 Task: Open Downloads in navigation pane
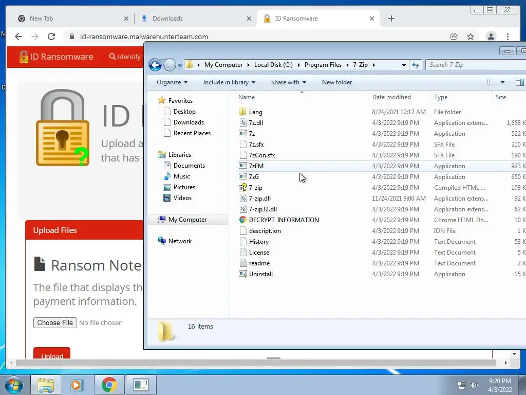[189, 122]
